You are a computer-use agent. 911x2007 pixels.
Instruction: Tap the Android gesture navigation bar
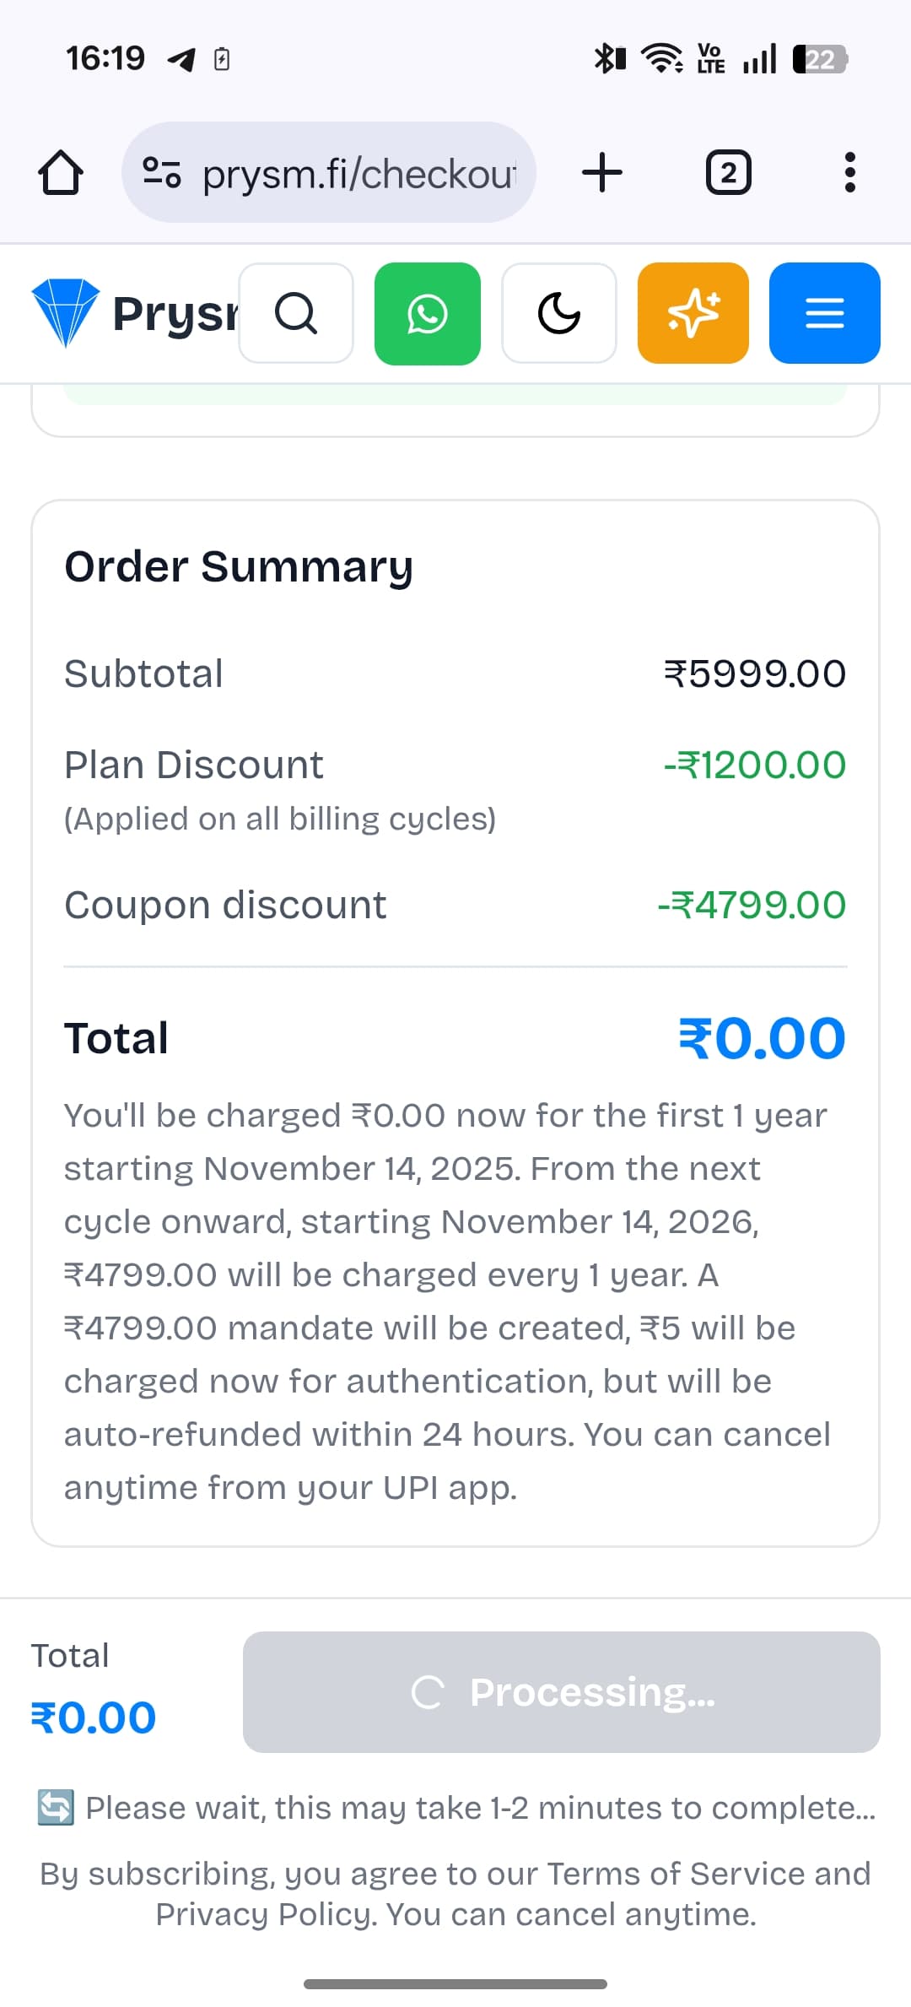click(455, 1983)
